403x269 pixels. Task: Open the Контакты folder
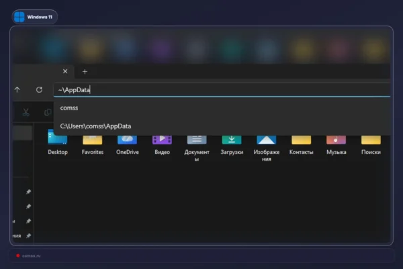pos(301,145)
